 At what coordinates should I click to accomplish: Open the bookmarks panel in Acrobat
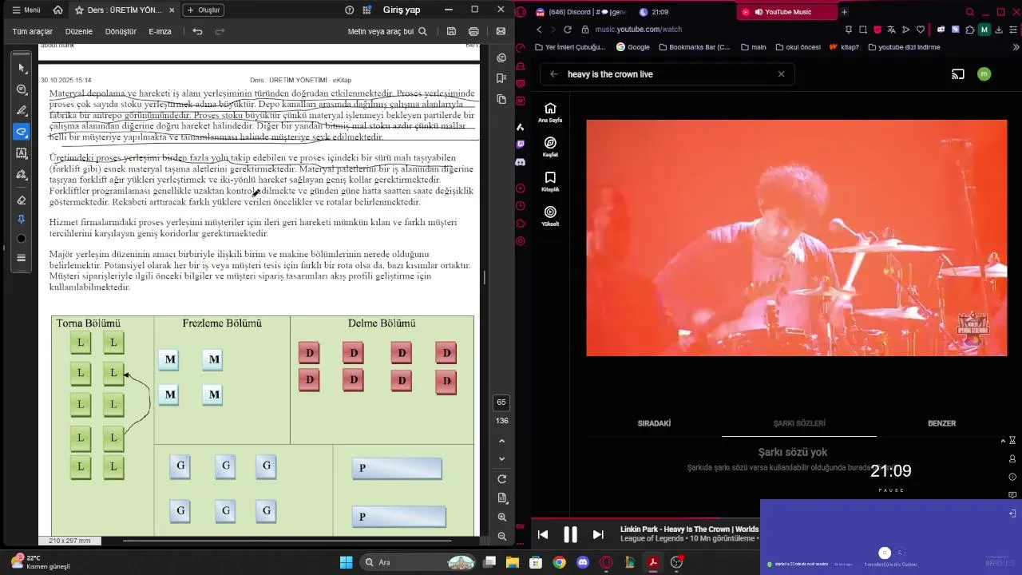coord(501,78)
